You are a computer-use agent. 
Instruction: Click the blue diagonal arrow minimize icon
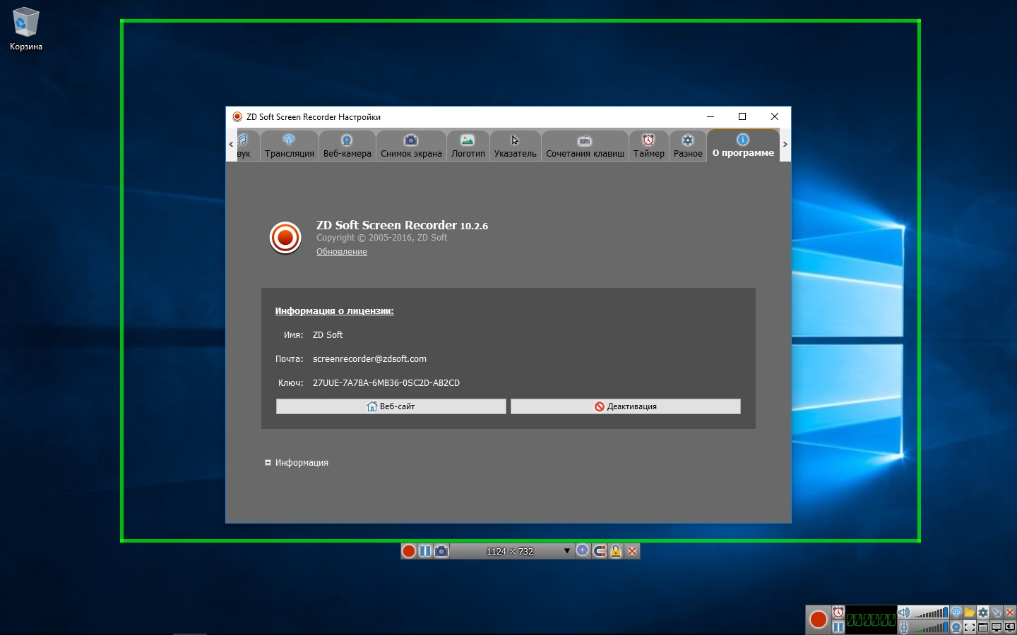(997, 612)
